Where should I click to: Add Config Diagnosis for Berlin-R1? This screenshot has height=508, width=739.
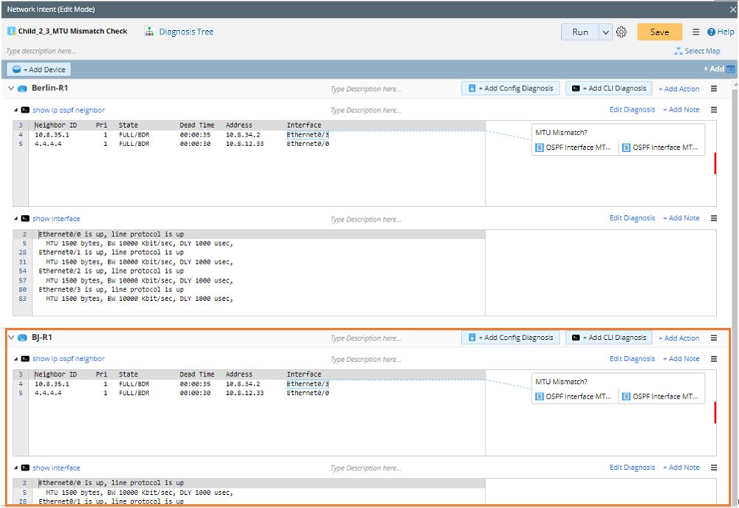click(510, 88)
